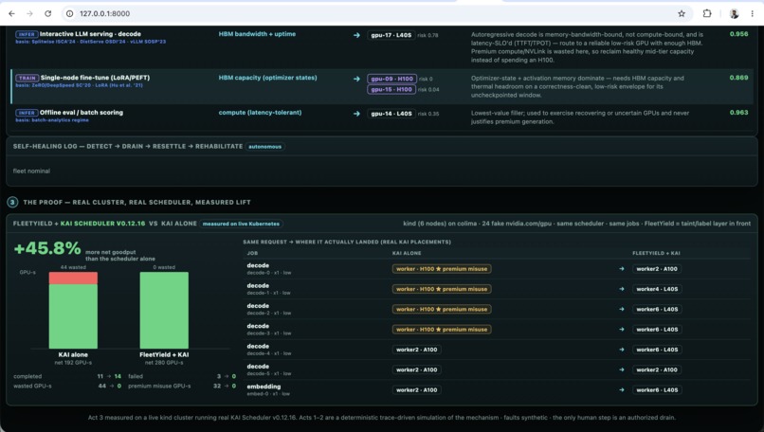The image size is (764, 432).
Task: Click the red wasted segment of KAI alone bar
Action: click(x=73, y=279)
